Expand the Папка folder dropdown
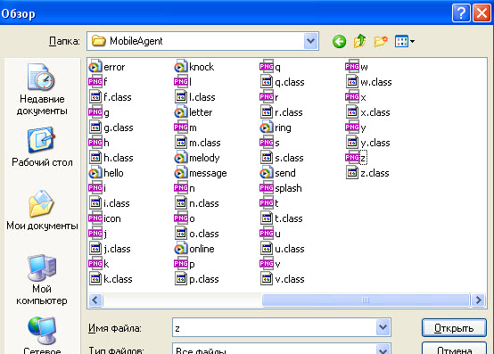The image size is (494, 354). pyautogui.click(x=310, y=41)
